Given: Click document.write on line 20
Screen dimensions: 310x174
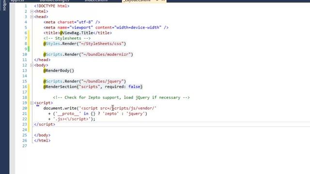Looking at the screenshot, I should tap(60, 108).
